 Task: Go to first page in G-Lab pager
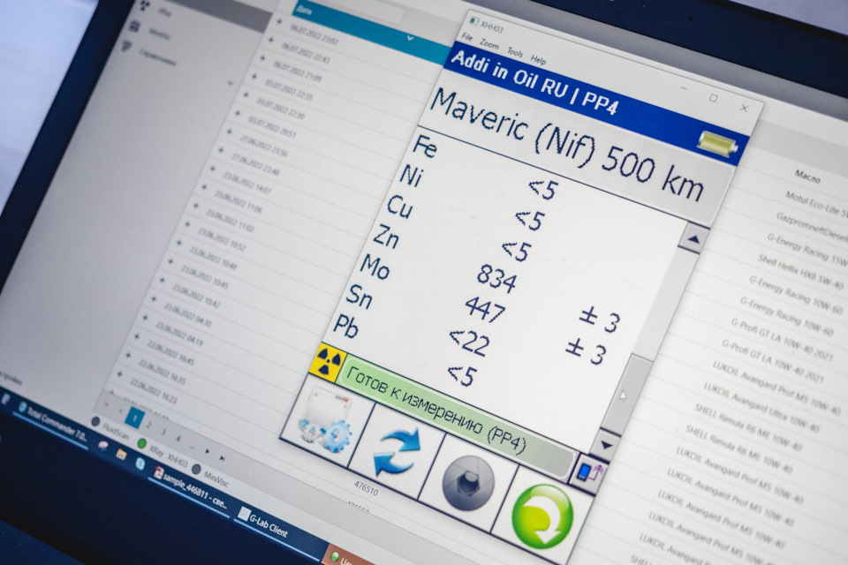point(107,404)
